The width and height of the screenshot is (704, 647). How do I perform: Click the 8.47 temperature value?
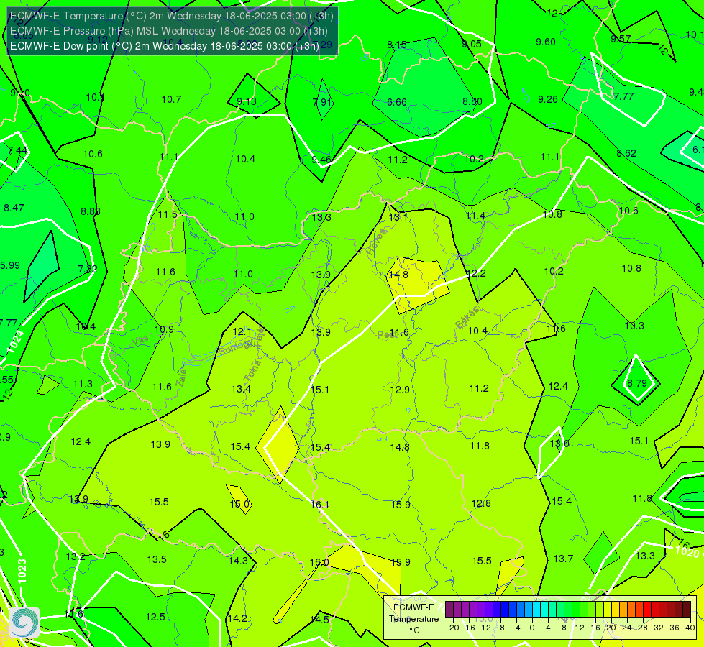(x=14, y=208)
